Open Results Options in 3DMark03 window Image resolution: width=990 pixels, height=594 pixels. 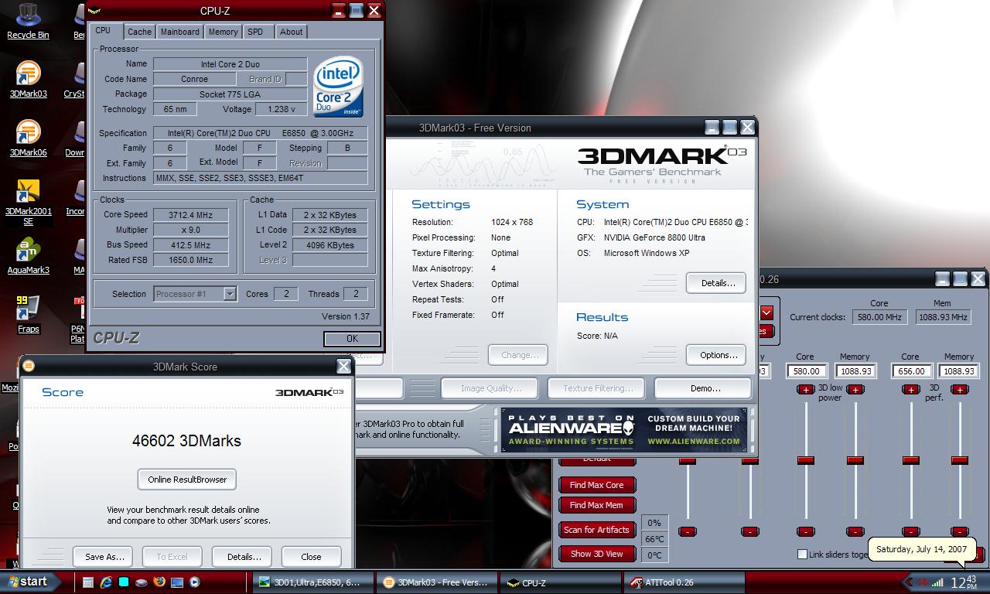[x=716, y=355]
